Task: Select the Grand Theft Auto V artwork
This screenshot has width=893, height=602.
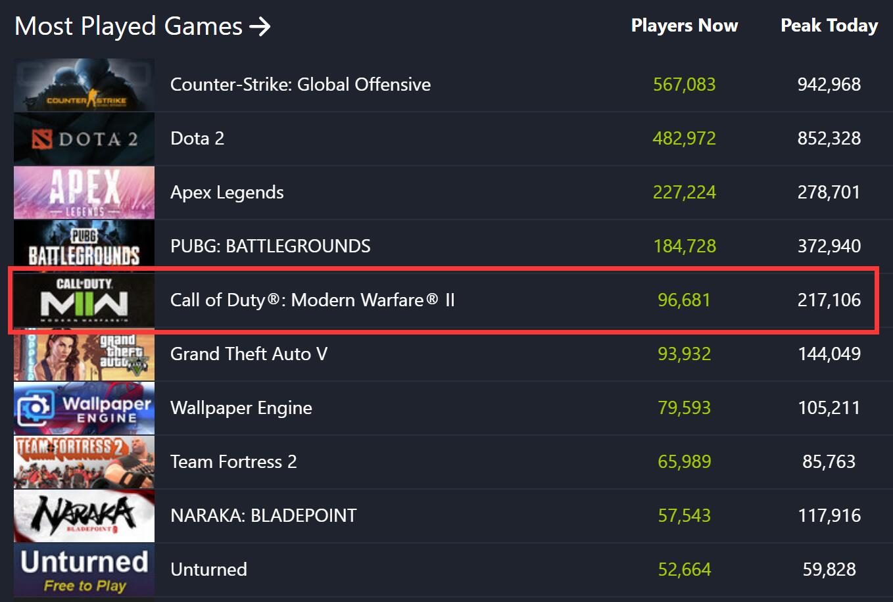Action: [x=84, y=354]
